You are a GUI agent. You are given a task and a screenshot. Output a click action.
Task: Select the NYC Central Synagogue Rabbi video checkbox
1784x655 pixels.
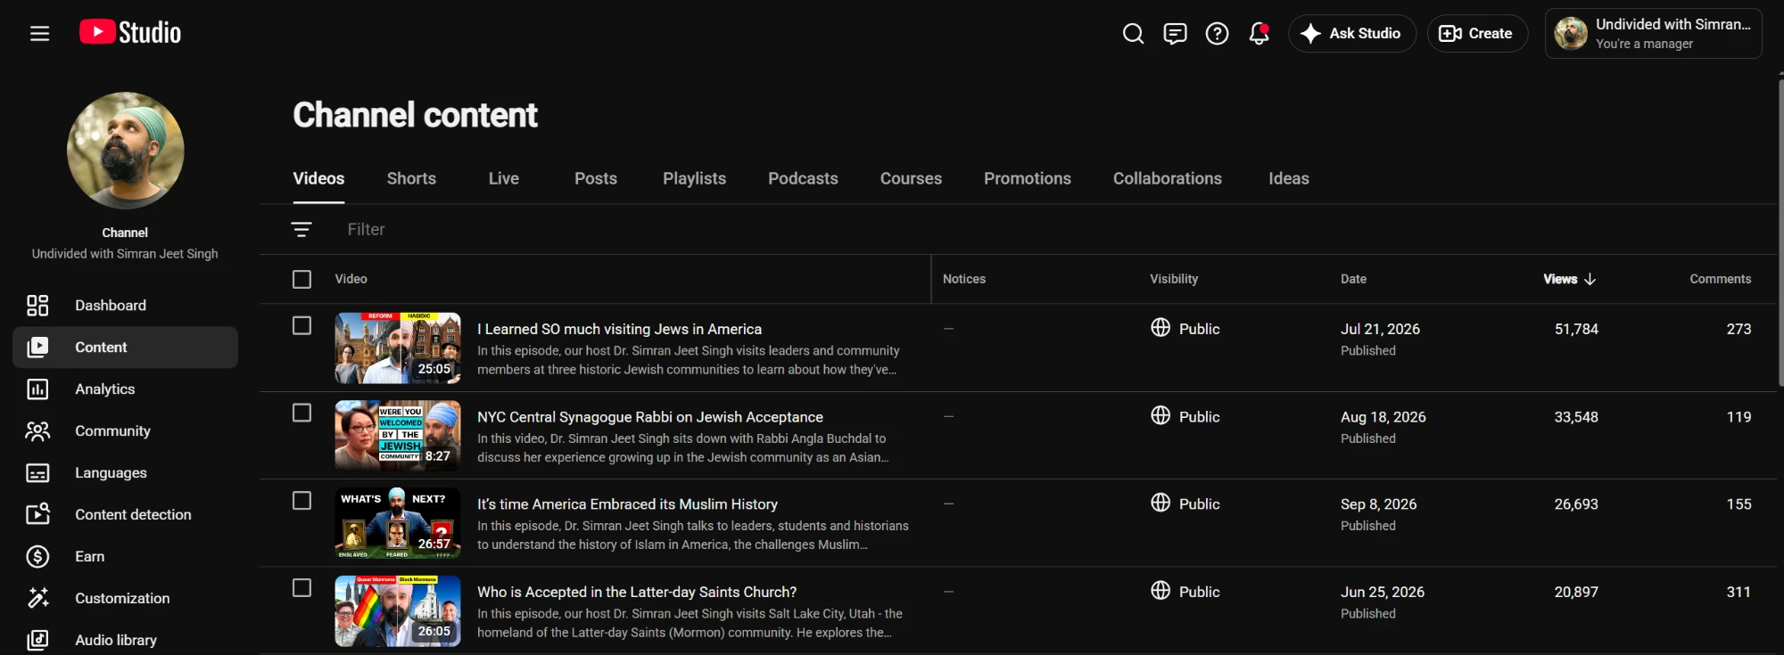[302, 413]
